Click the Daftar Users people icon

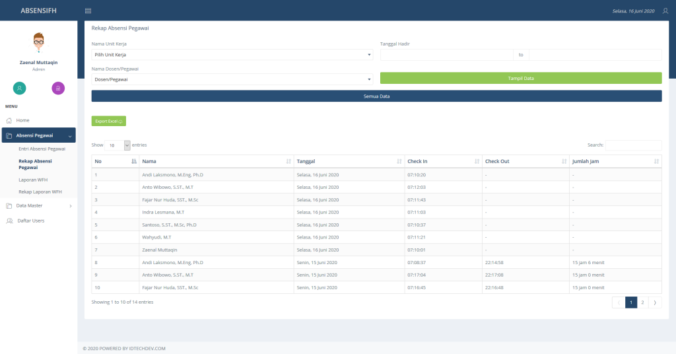click(9, 221)
